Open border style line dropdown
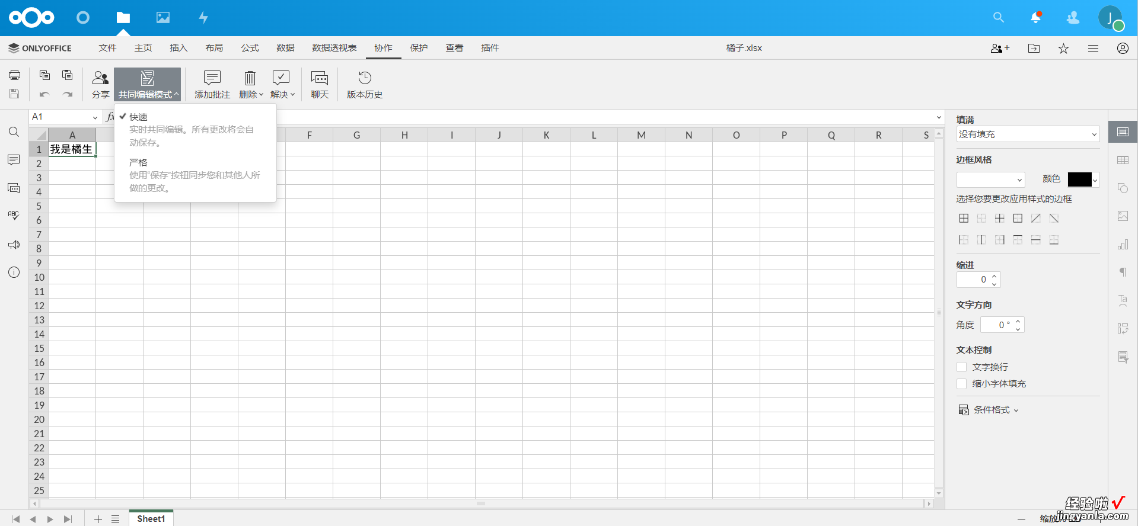The height and width of the screenshot is (526, 1138). (990, 179)
